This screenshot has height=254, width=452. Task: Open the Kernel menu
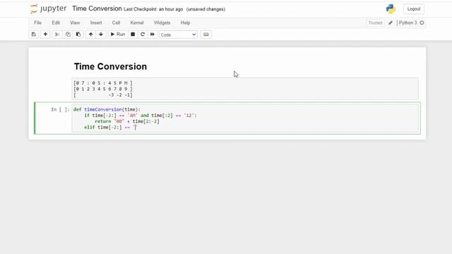point(137,23)
